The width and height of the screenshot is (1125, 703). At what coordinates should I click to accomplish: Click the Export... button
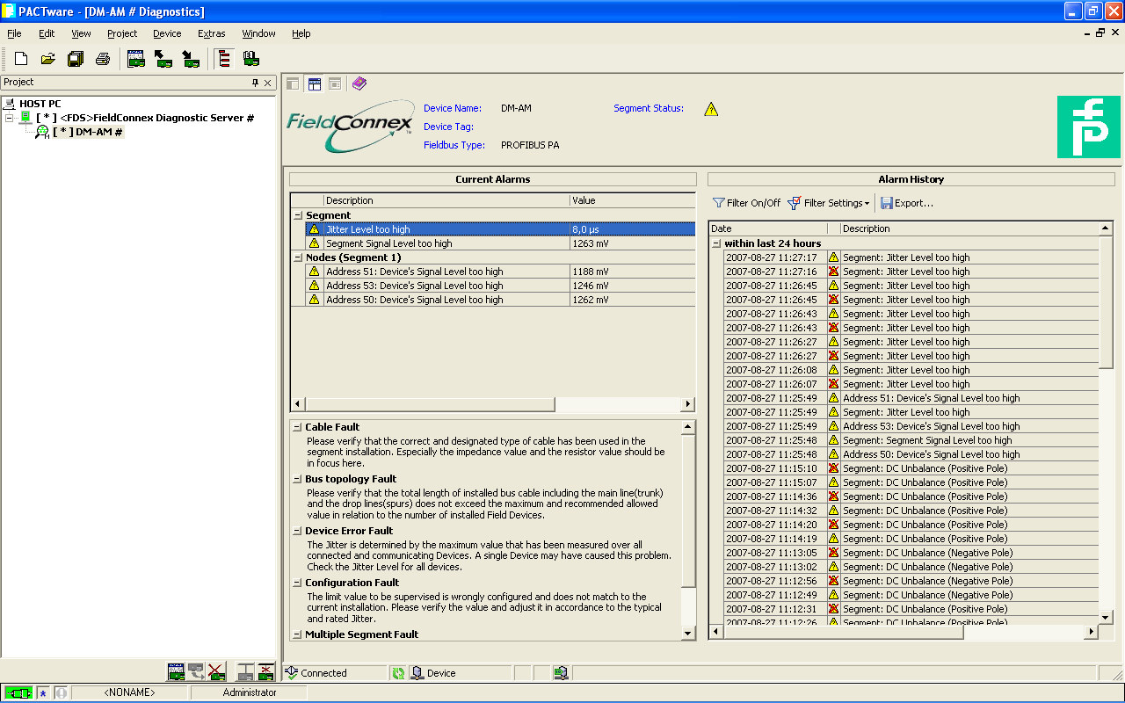pos(906,203)
